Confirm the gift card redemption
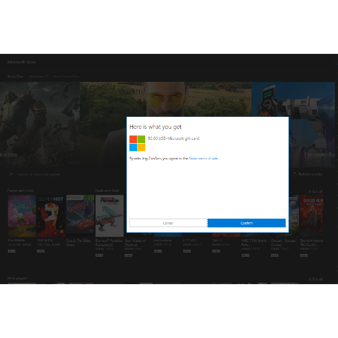 tap(247, 223)
